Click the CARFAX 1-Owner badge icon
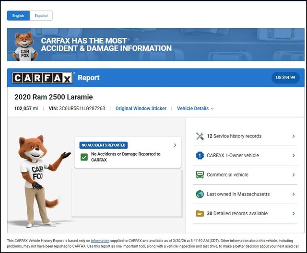This screenshot has width=307, height=253. (200, 155)
